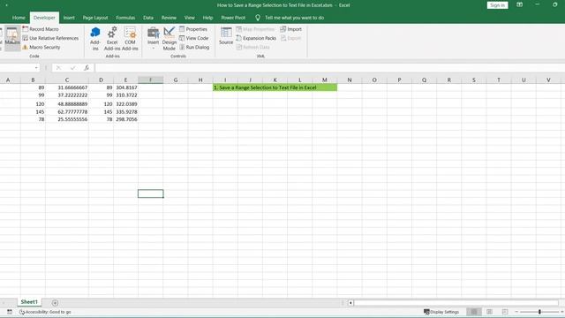Switch to the Review tab
Screen dimensions: 565x318
click(x=169, y=18)
